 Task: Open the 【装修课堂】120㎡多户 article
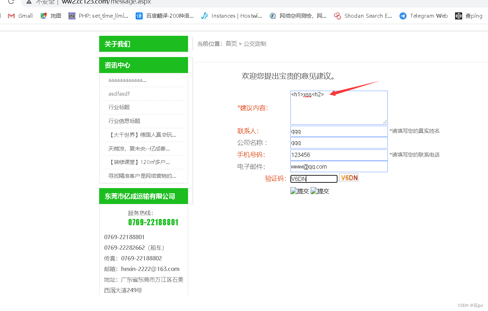(x=139, y=162)
